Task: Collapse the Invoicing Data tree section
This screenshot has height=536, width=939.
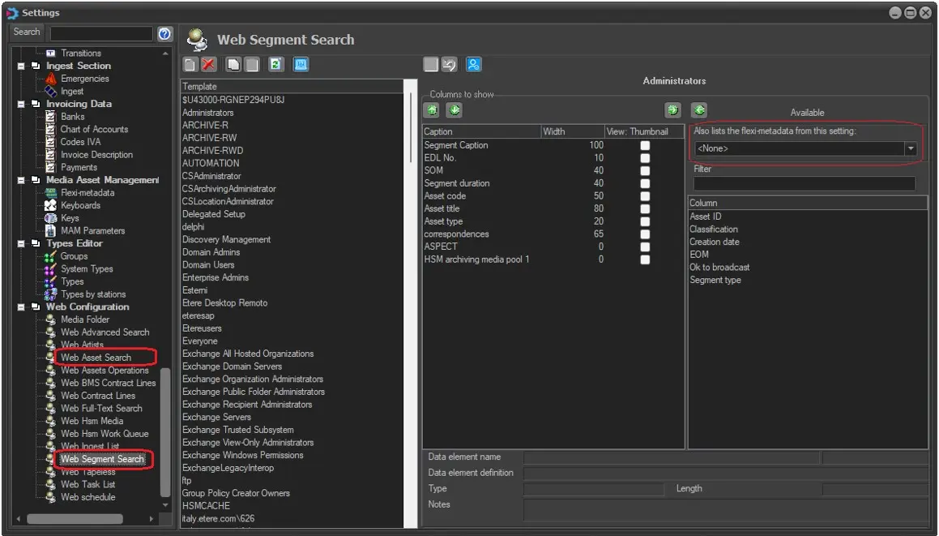Action: (22, 105)
